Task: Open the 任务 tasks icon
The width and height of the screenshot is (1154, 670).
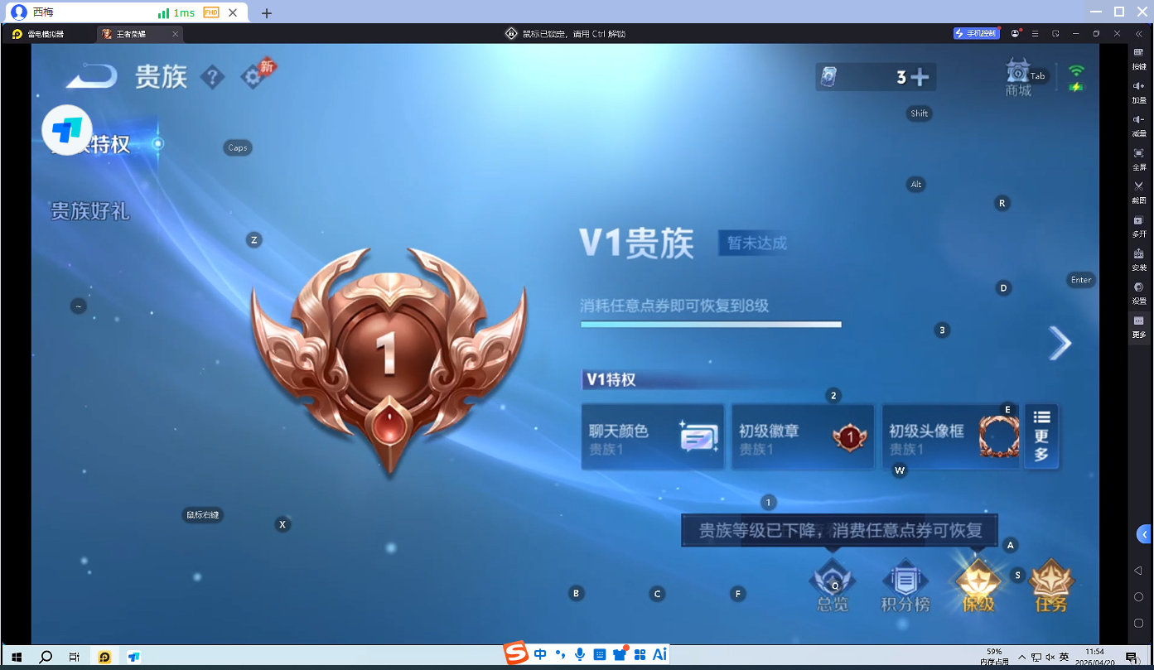Action: tap(1051, 586)
